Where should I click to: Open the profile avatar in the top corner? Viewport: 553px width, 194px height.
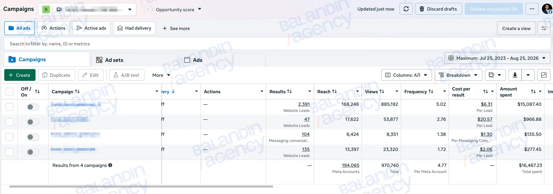click(547, 9)
